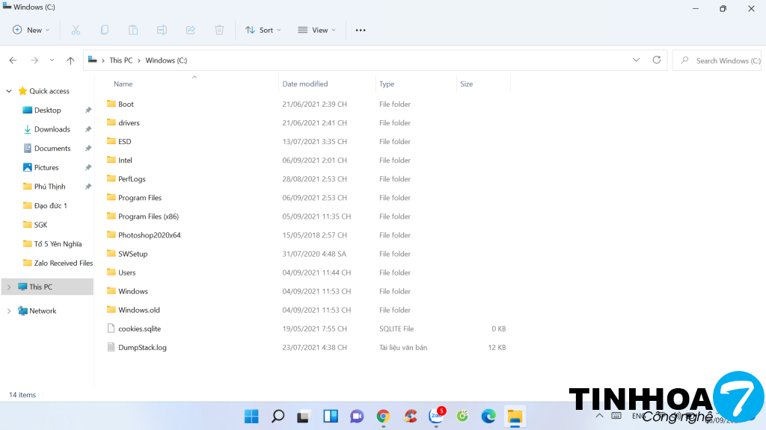This screenshot has height=430, width=766.
Task: Select the Program Files (x86) folder
Action: click(x=148, y=216)
